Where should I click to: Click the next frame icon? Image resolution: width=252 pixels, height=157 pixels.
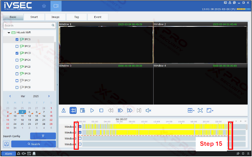click(139, 110)
